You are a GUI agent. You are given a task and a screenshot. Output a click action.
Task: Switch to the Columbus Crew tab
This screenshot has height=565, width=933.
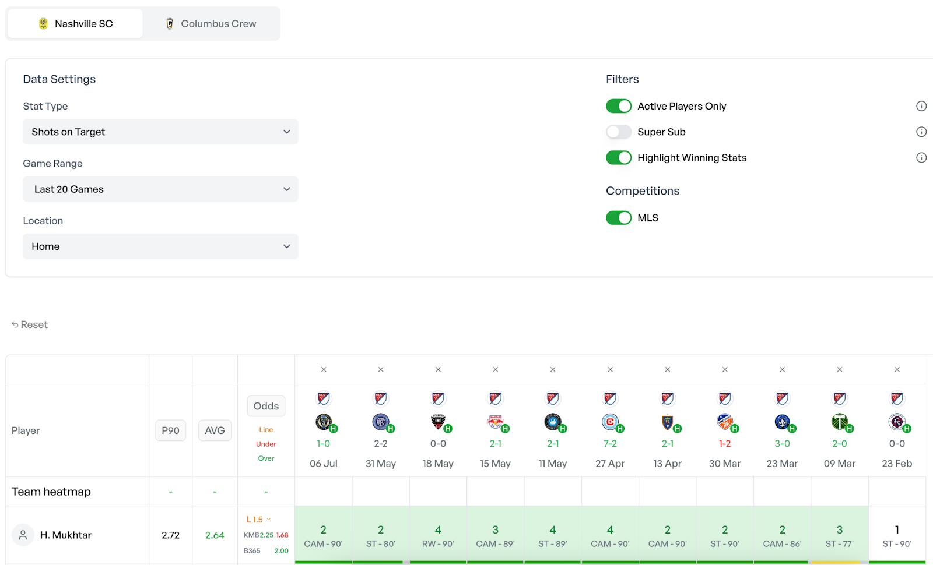(x=211, y=24)
